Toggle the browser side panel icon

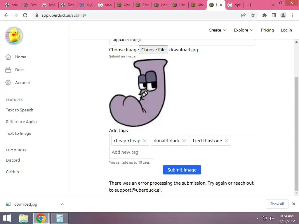[274, 15]
